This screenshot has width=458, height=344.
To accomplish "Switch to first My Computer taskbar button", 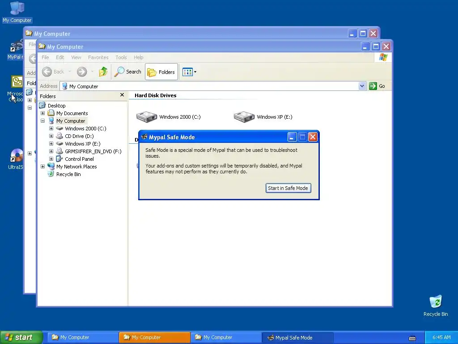I will click(x=83, y=337).
